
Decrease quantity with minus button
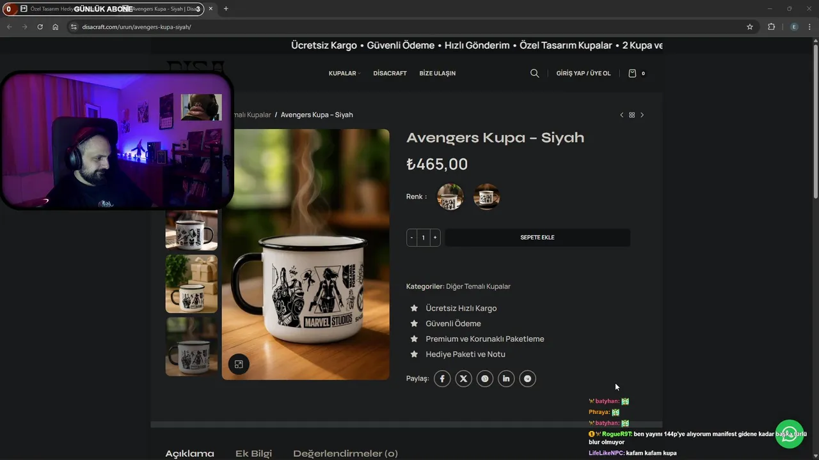[411, 238]
